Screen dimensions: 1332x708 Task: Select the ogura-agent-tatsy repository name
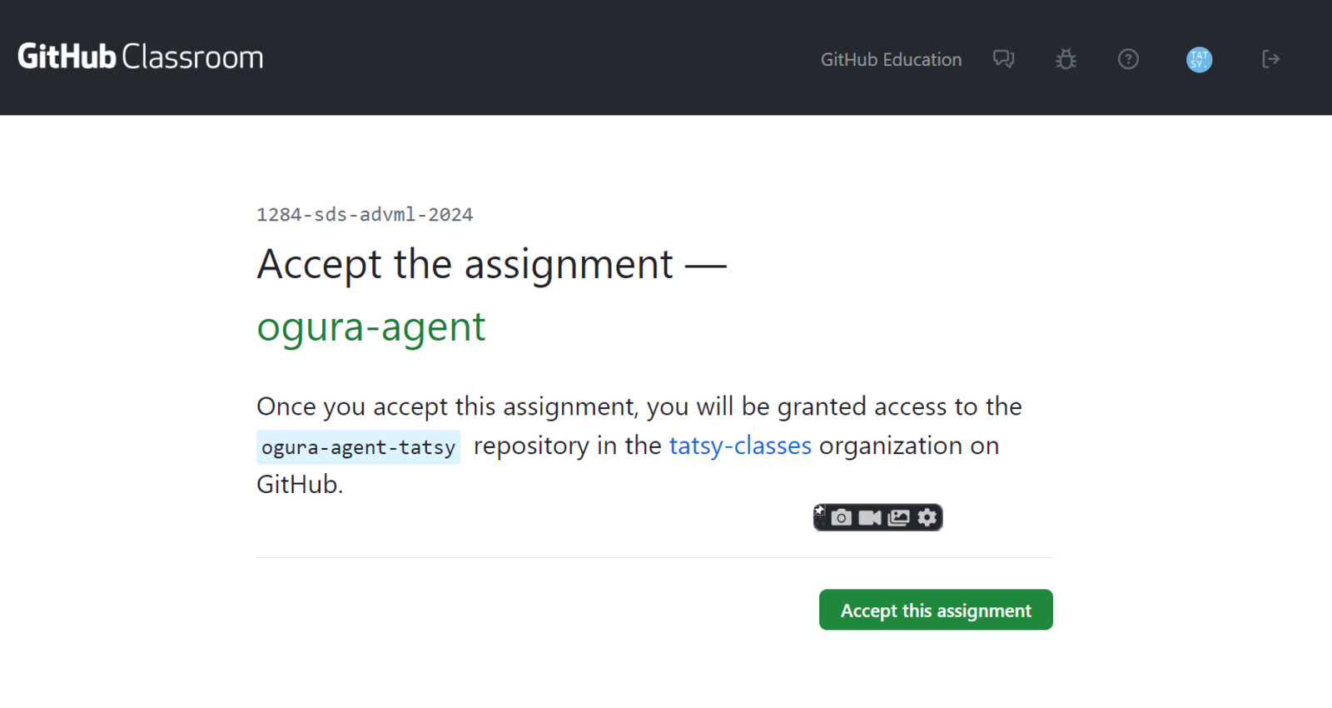pyautogui.click(x=358, y=447)
